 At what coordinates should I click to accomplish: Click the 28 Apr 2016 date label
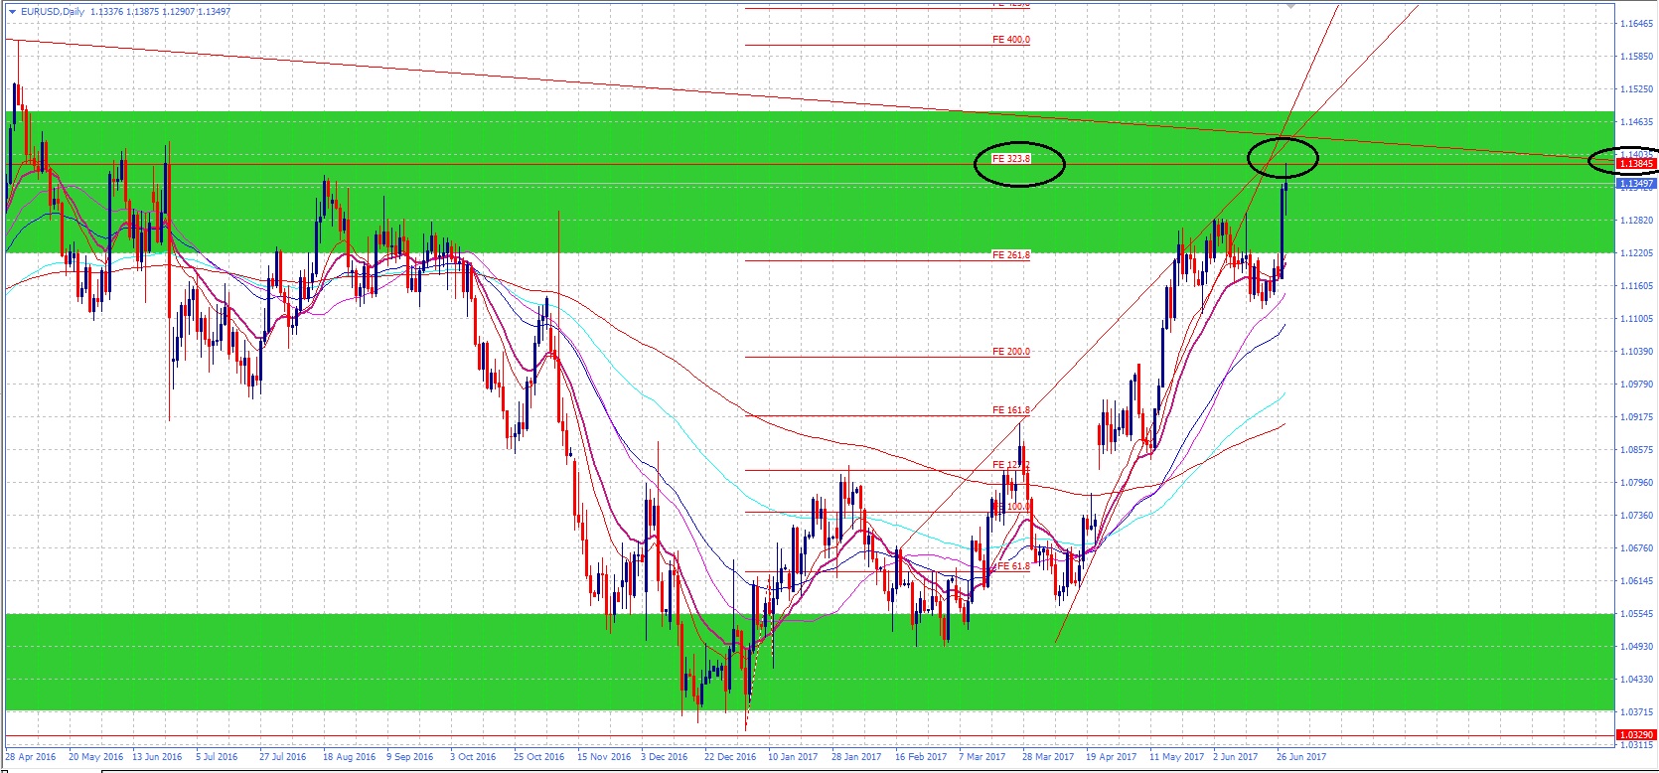31,757
